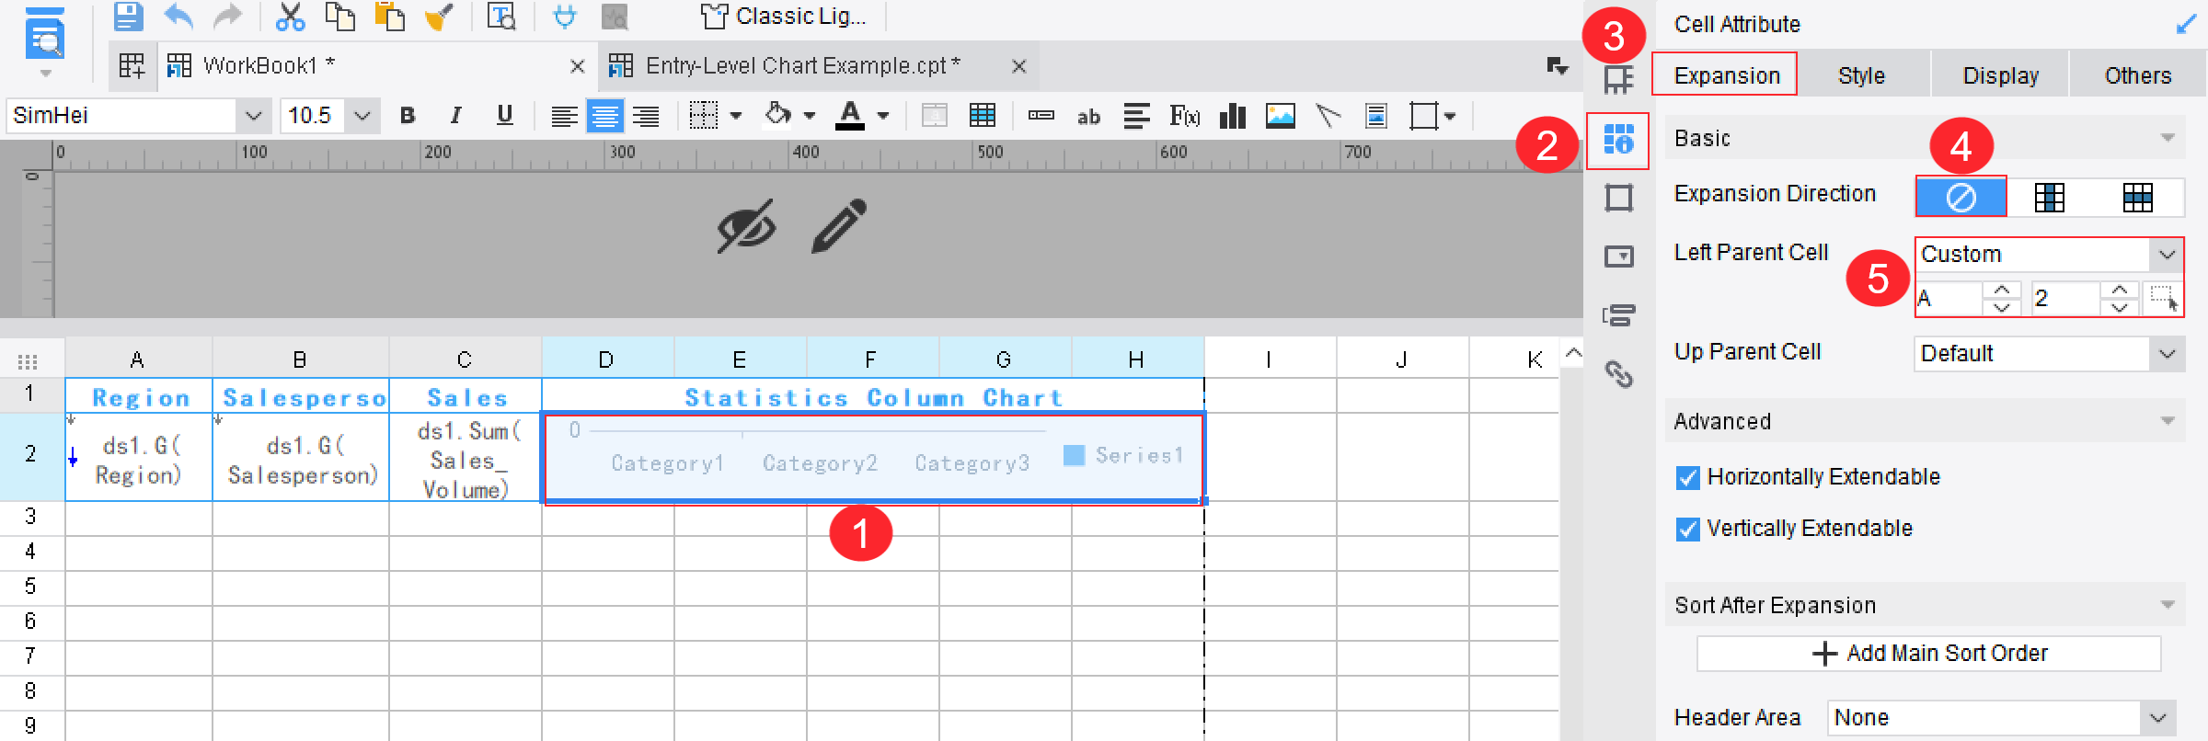Image resolution: width=2208 pixels, height=741 pixels.
Task: Switch to Others tab
Action: (x=2137, y=75)
